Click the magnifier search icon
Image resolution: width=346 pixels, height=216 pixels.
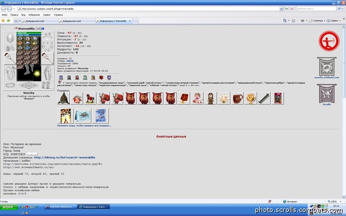pyautogui.click(x=339, y=9)
